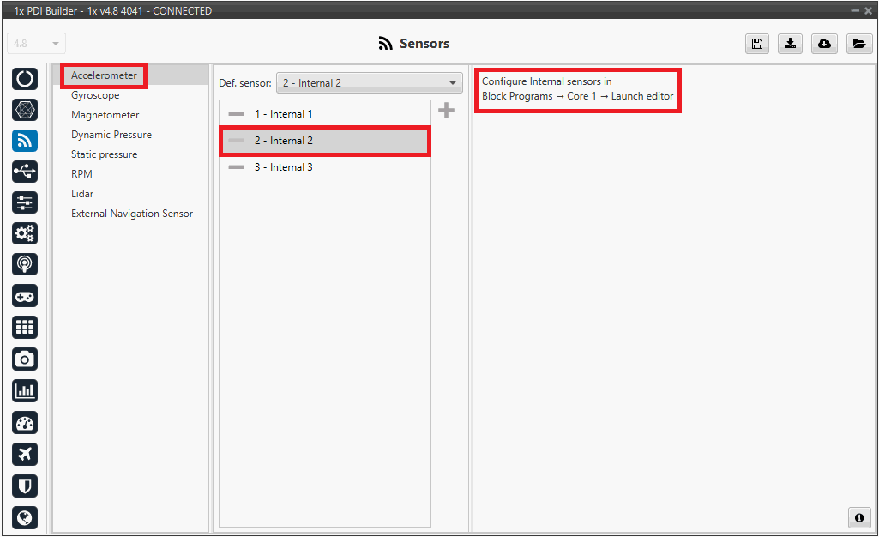
Task: Click the cloud upload toolbar icon
Action: [x=824, y=44]
